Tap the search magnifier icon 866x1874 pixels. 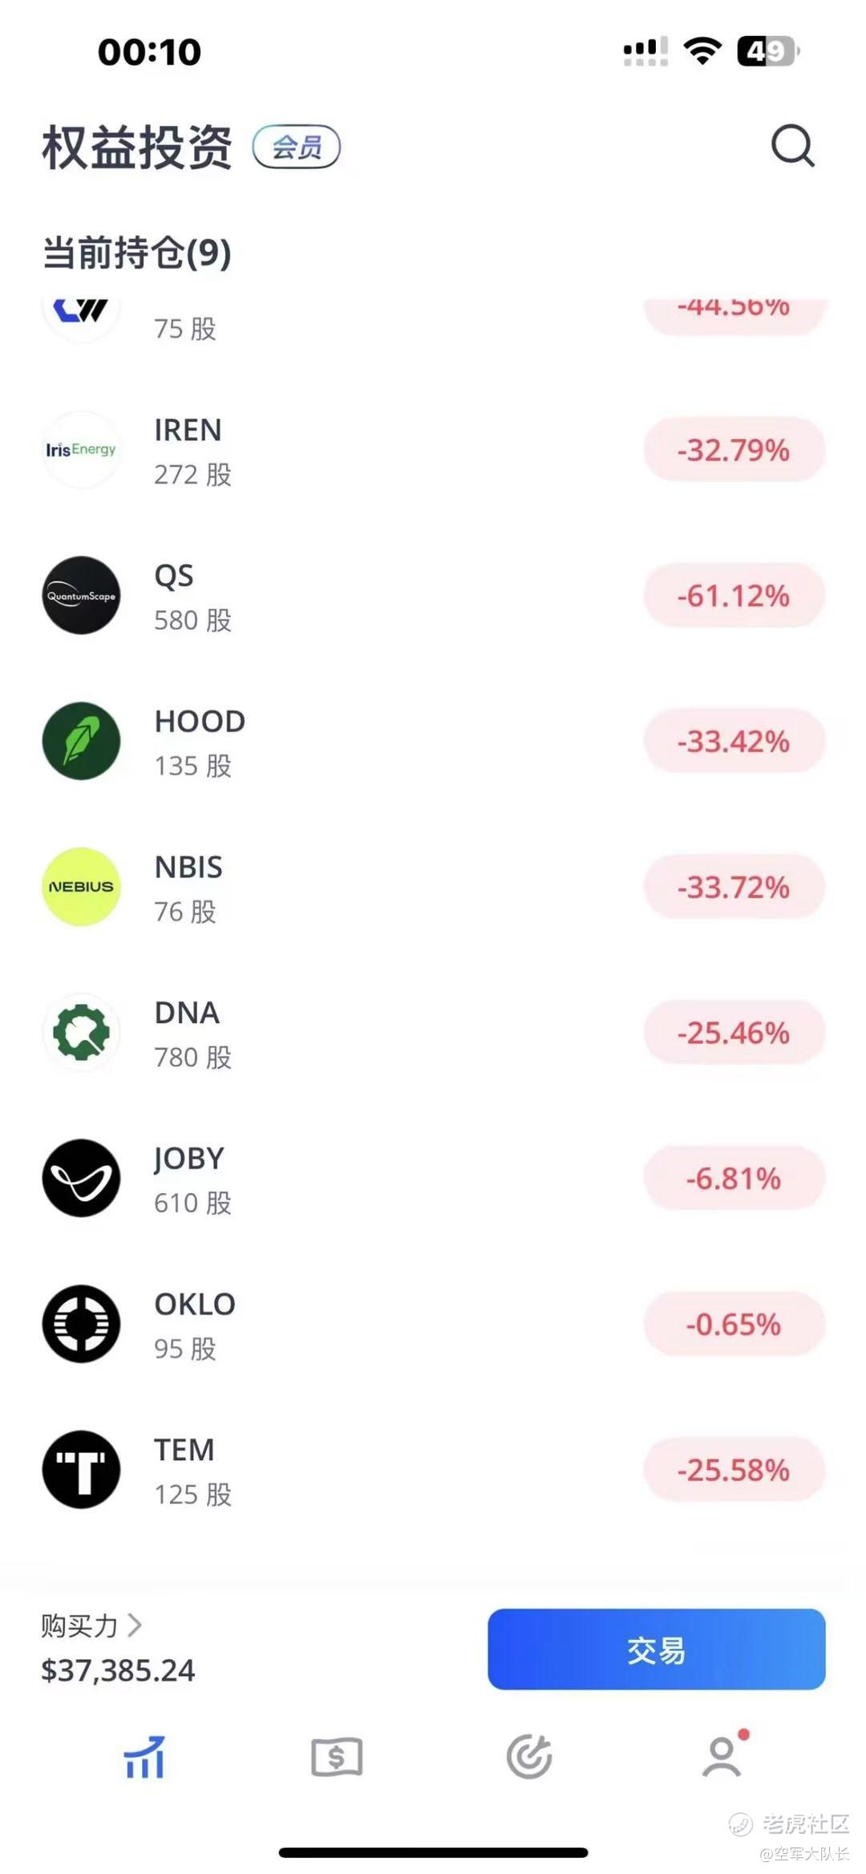tap(792, 146)
